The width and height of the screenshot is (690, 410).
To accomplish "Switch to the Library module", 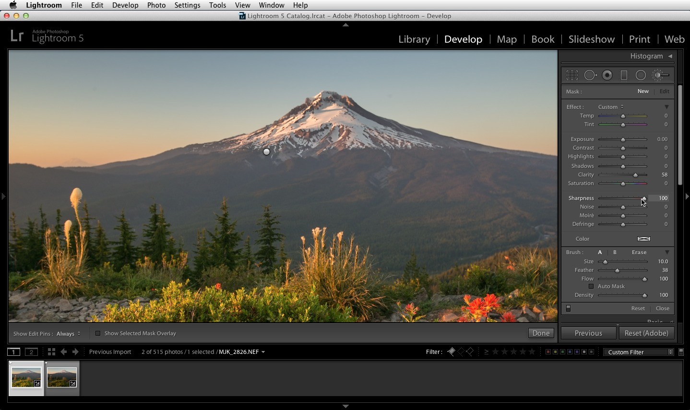I will click(x=414, y=39).
